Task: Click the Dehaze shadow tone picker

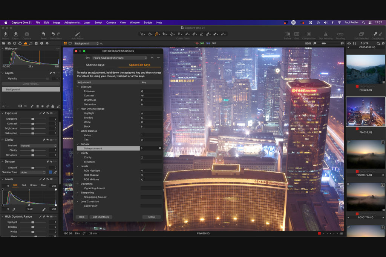Action: coord(55,172)
